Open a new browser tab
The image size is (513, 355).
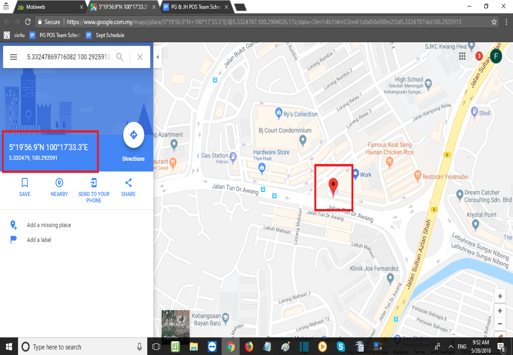pyautogui.click(x=241, y=7)
